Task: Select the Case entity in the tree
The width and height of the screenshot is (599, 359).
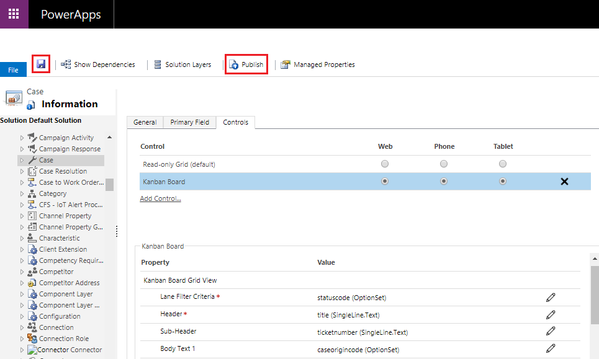Action: [x=46, y=160]
